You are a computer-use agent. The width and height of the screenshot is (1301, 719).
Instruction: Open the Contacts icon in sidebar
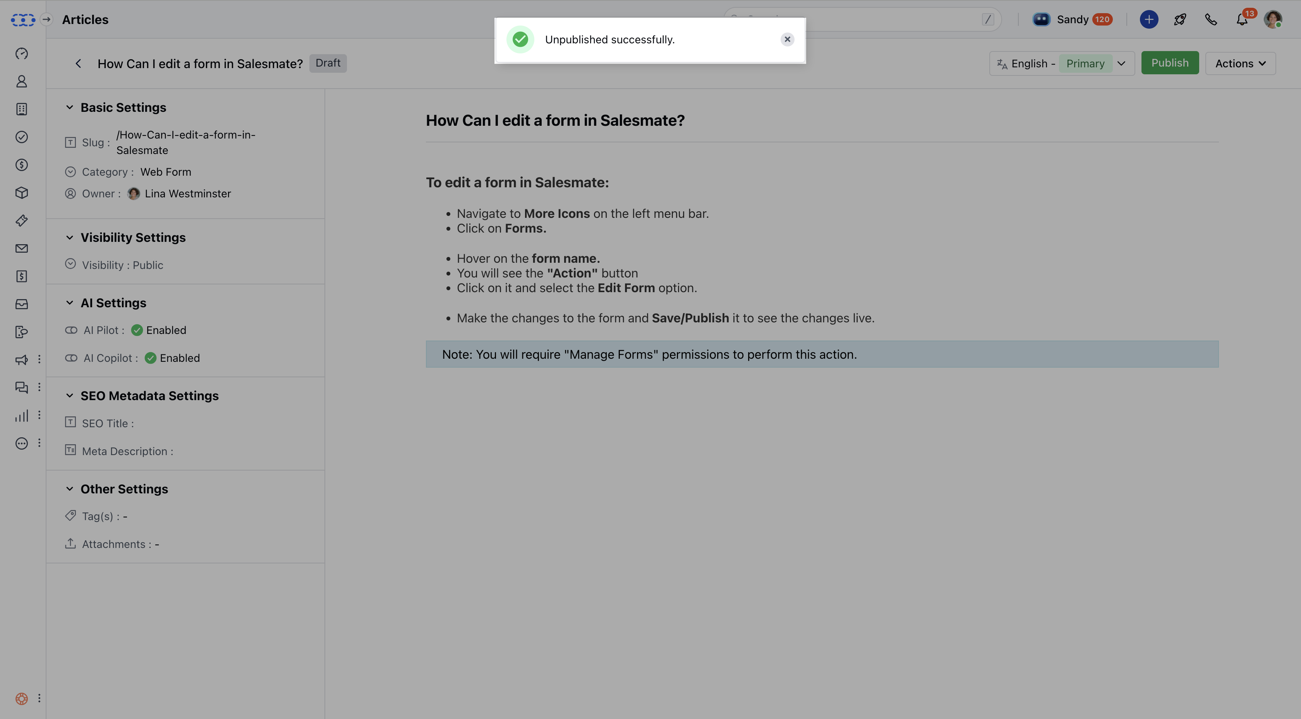coord(21,81)
